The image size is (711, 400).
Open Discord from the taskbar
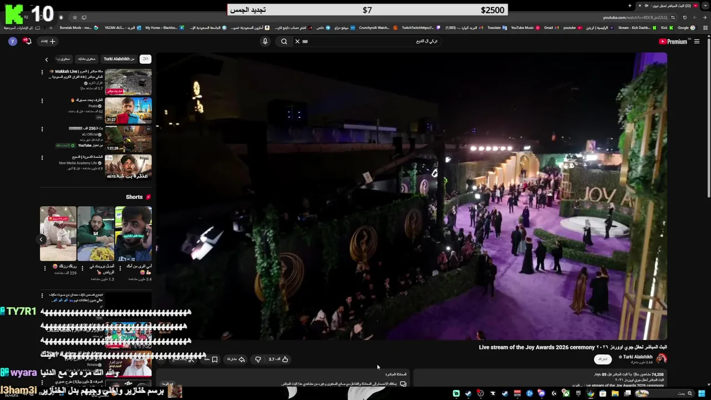coord(541,393)
